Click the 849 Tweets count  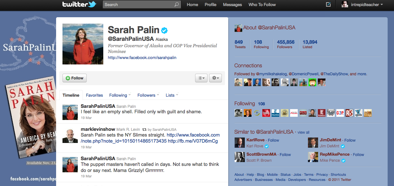point(240,44)
